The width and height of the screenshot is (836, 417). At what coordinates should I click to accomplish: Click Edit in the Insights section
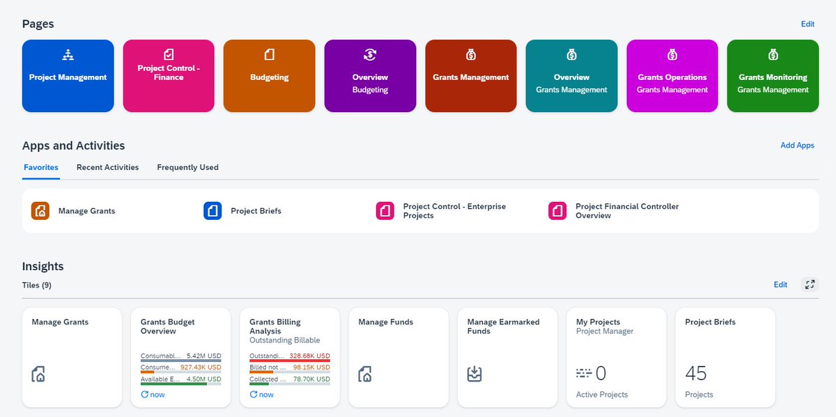pyautogui.click(x=780, y=285)
